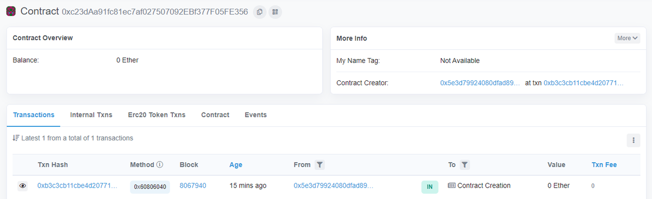This screenshot has height=199, width=652.
Task: Select the 'Not Available' name tag text
Action: (x=460, y=61)
